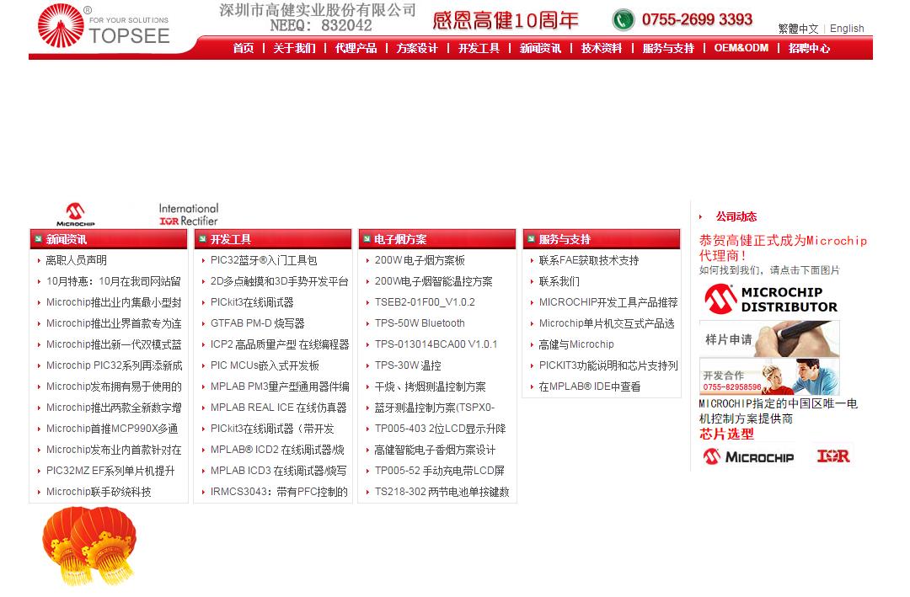Open the 代理产品 menu item
This screenshot has width=910, height=597.
[356, 48]
